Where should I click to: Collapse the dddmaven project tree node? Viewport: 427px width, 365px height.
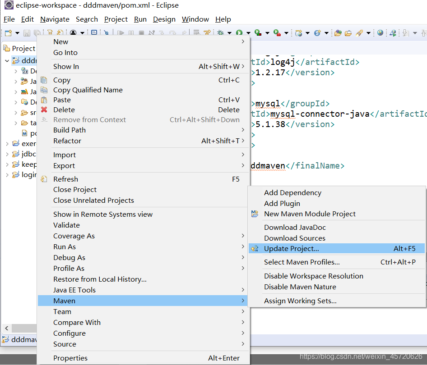coord(7,60)
